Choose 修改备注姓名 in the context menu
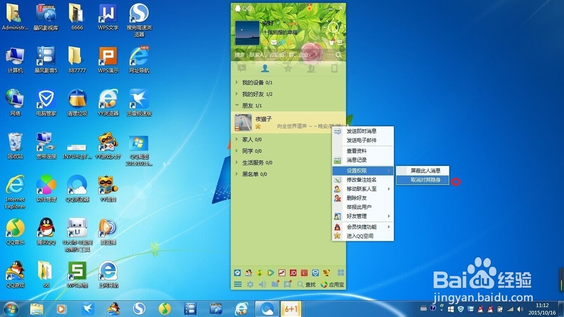 click(363, 179)
